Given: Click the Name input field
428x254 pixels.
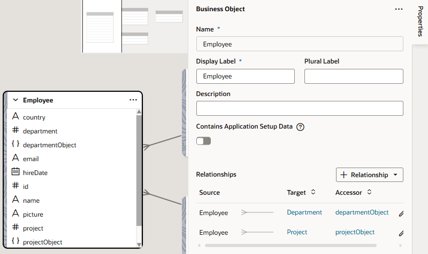Looking at the screenshot, I should [x=300, y=44].
